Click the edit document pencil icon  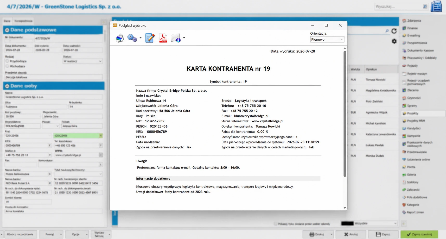(150, 38)
